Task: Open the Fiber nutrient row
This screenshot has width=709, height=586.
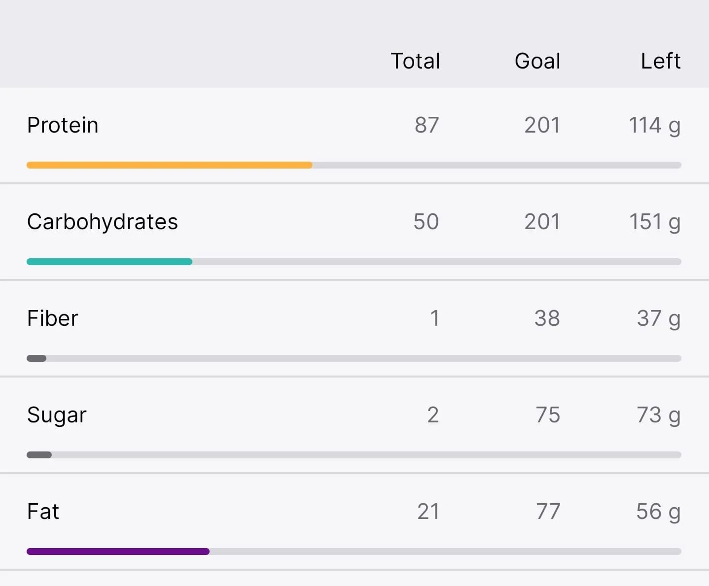Action: point(354,329)
